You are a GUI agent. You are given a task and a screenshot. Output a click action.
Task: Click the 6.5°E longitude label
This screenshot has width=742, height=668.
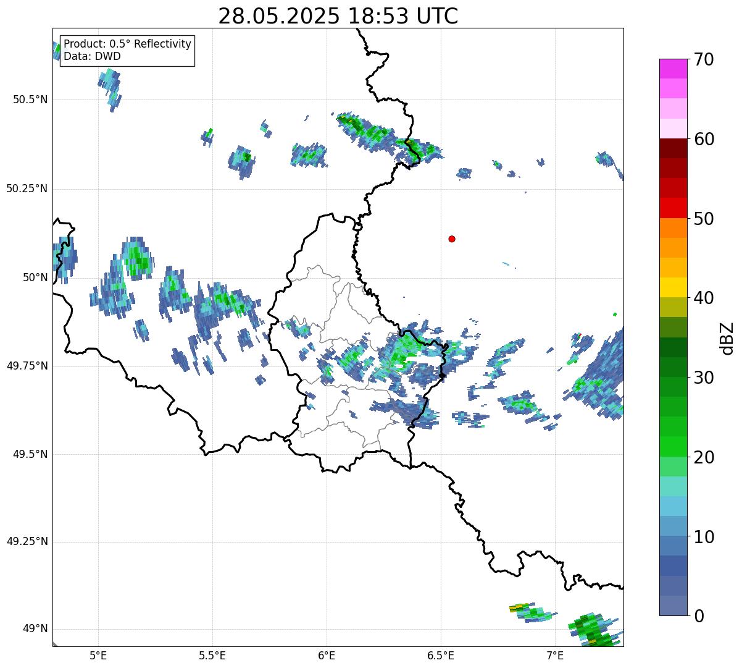coord(441,655)
